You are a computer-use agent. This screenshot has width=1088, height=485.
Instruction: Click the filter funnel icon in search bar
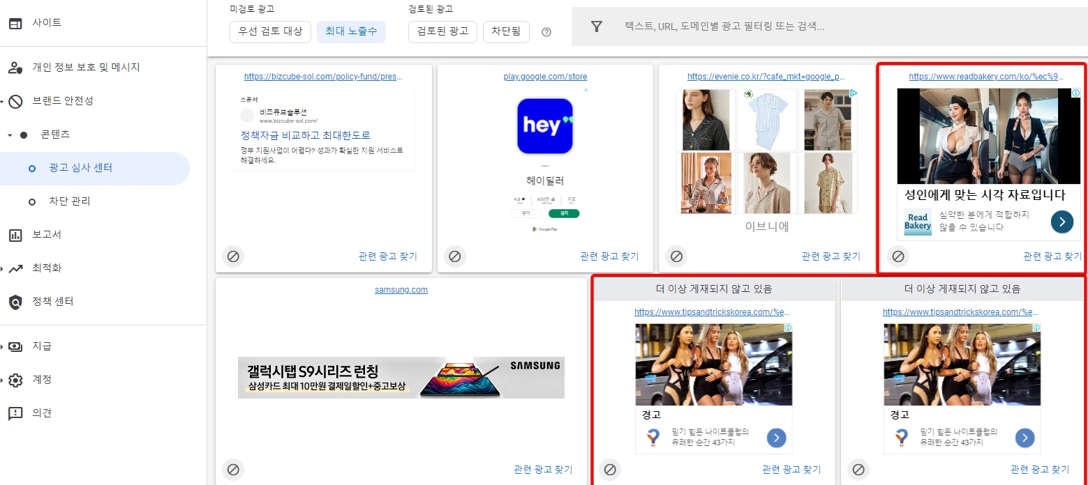tap(596, 26)
